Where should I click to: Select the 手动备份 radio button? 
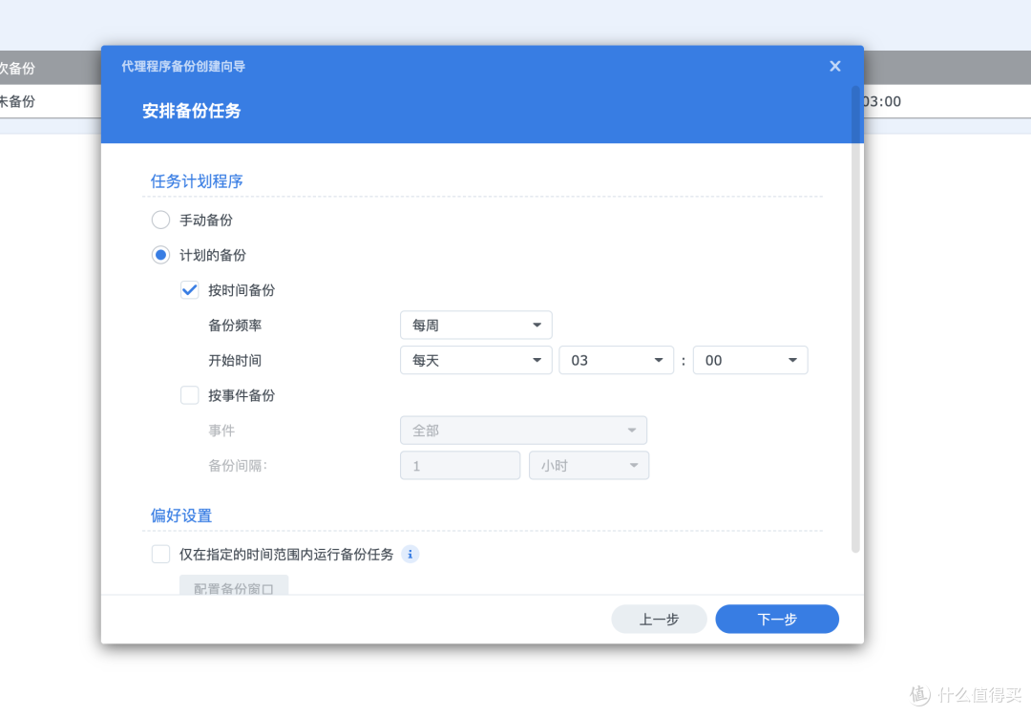(160, 220)
